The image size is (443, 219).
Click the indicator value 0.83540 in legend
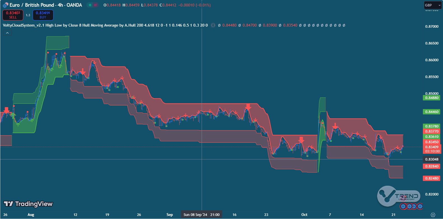(290, 25)
